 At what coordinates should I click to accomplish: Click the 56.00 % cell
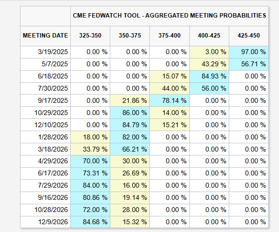tap(209, 88)
